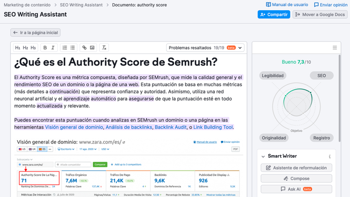Click the highlighted word 'actualizada'
The image size is (350, 197).
point(49,106)
